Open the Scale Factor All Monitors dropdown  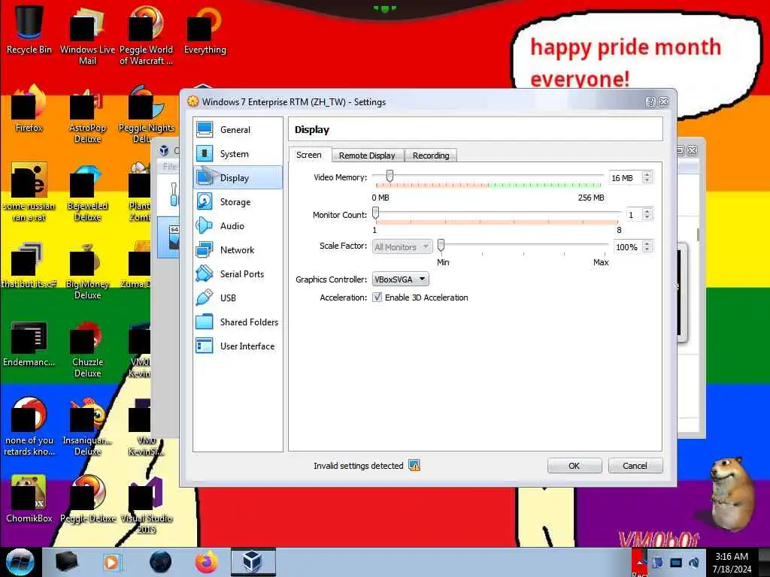[x=402, y=246]
